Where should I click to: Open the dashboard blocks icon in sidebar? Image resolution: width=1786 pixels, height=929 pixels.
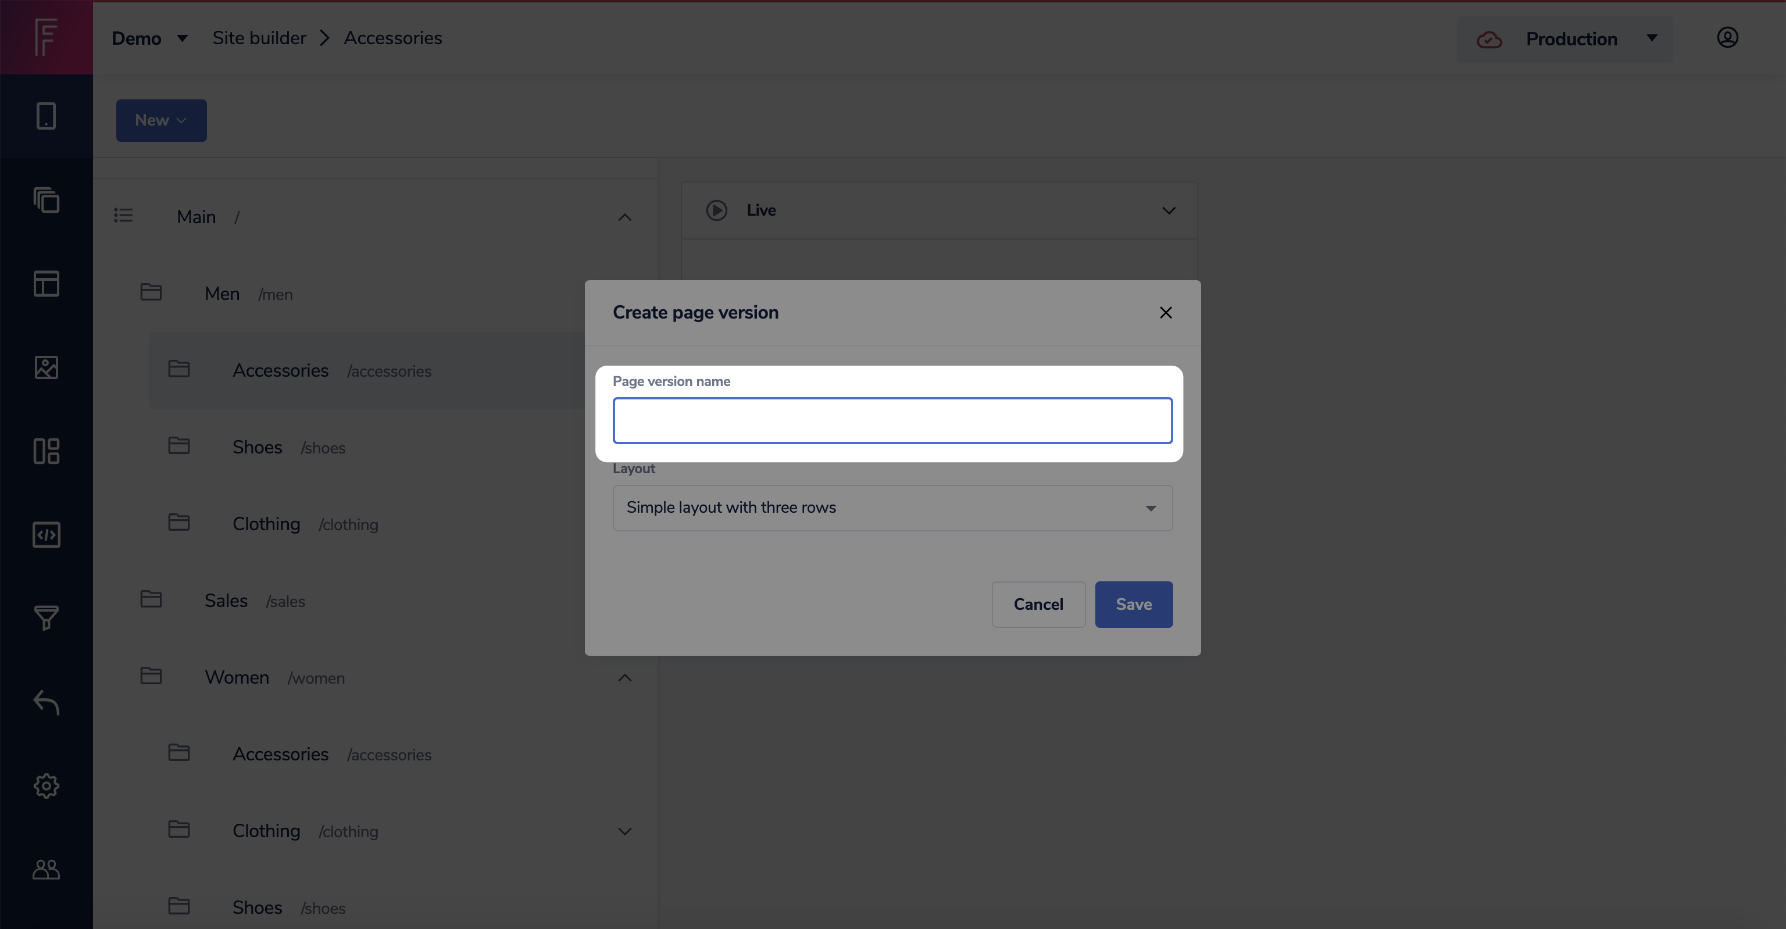click(x=47, y=451)
